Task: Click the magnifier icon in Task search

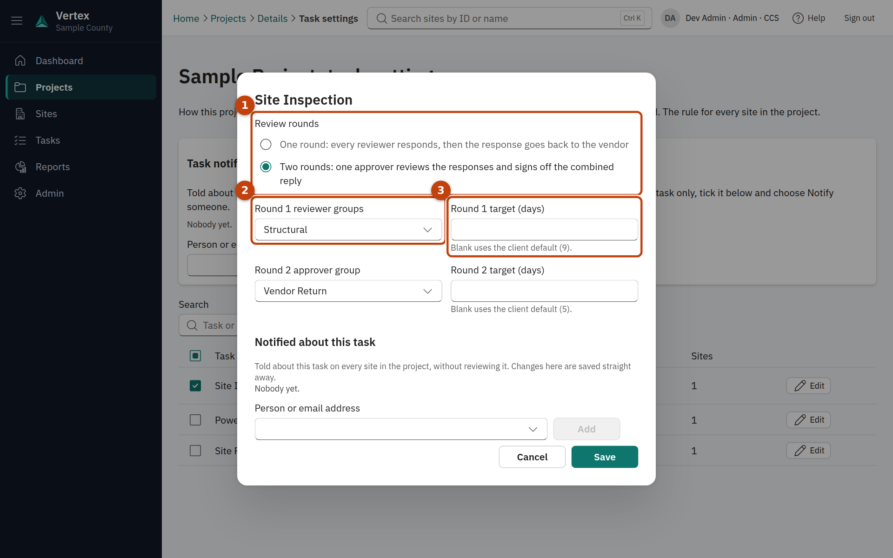Action: pos(192,325)
